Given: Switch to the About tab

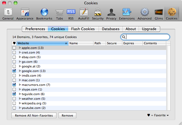Looking at the screenshot, I should 131,29.
